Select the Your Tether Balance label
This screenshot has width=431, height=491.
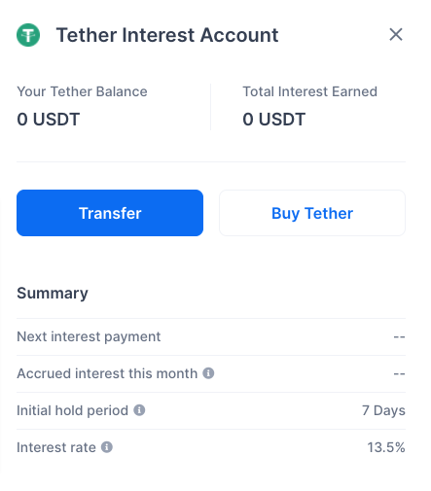(x=82, y=91)
